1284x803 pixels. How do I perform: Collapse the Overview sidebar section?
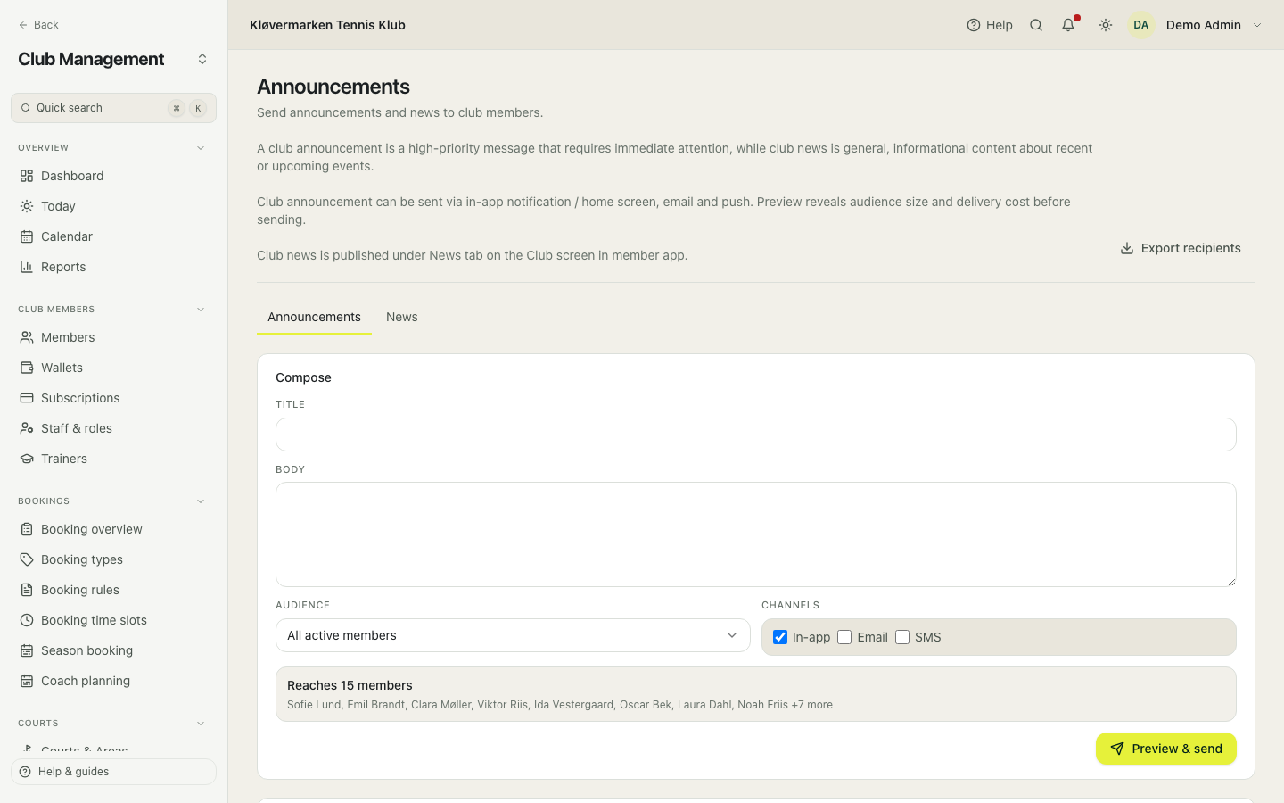click(201, 148)
